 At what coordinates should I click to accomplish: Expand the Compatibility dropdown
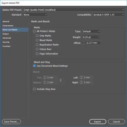click(x=109, y=15)
